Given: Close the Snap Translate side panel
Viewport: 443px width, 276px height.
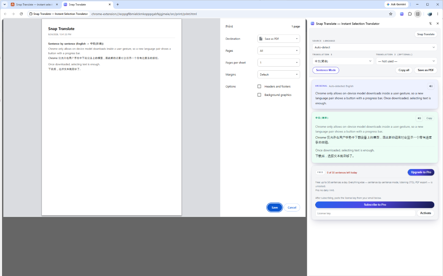Looking at the screenshot, I should [437, 23].
